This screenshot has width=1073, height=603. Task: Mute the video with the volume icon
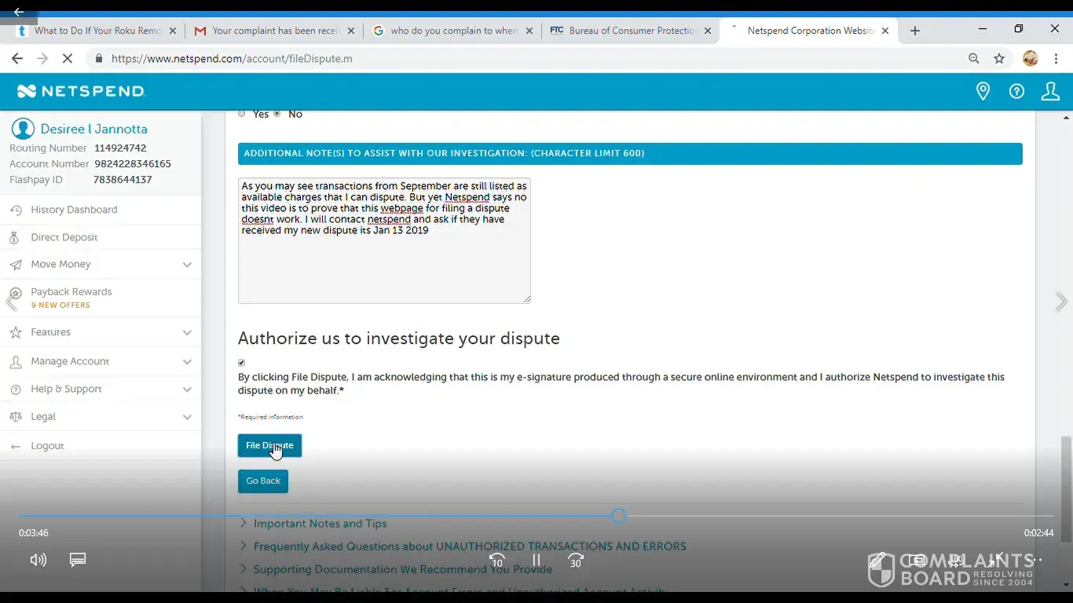point(38,560)
